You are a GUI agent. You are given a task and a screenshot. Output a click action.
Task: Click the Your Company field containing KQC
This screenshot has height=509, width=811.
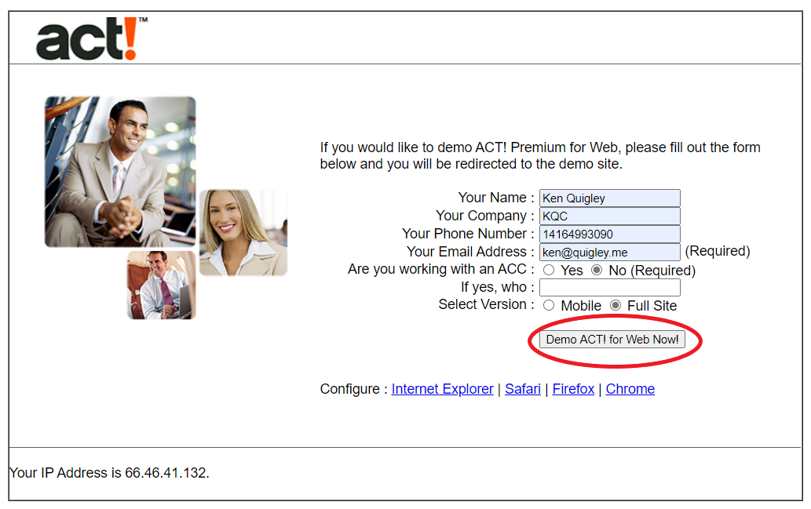pos(609,216)
